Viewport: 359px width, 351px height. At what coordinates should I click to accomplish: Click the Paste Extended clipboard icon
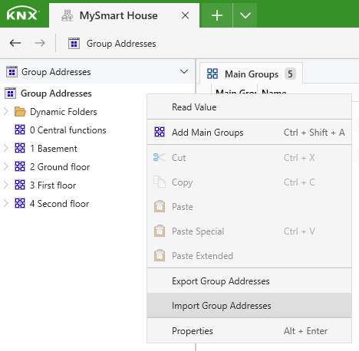[160, 255]
